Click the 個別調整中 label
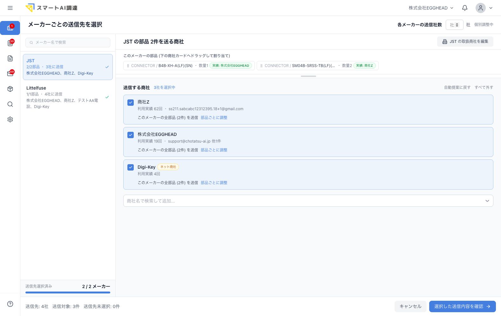Image resolution: width=501 pixels, height=316 pixels. pyautogui.click(x=484, y=25)
